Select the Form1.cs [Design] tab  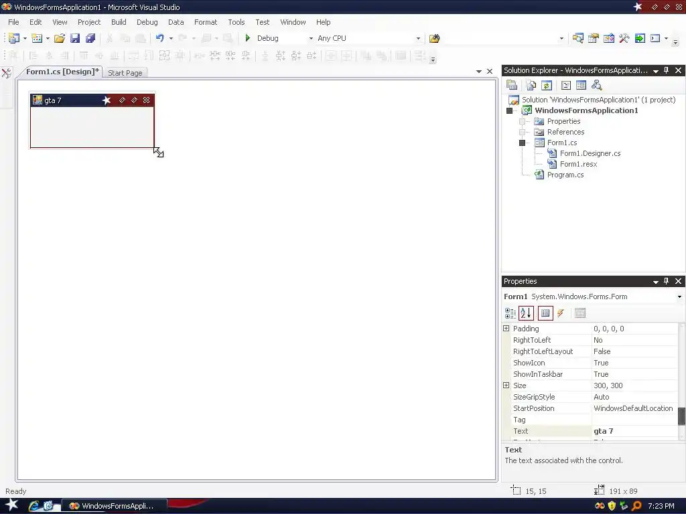(62, 72)
